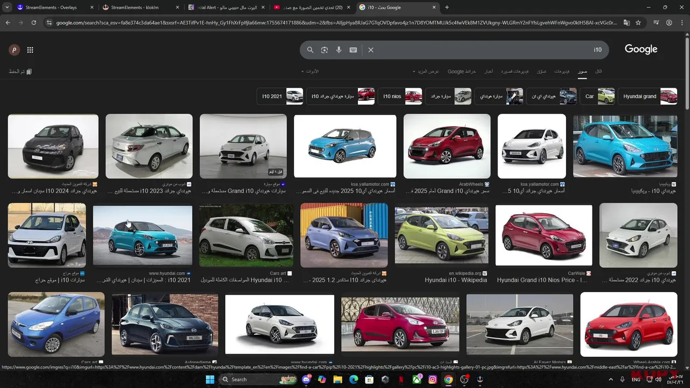Click the Chrome address bar URL
The image size is (690, 388).
click(x=337, y=23)
